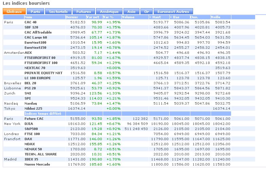Open the FTSE 100 index
Screen dimensions: 266x174
(32, 134)
